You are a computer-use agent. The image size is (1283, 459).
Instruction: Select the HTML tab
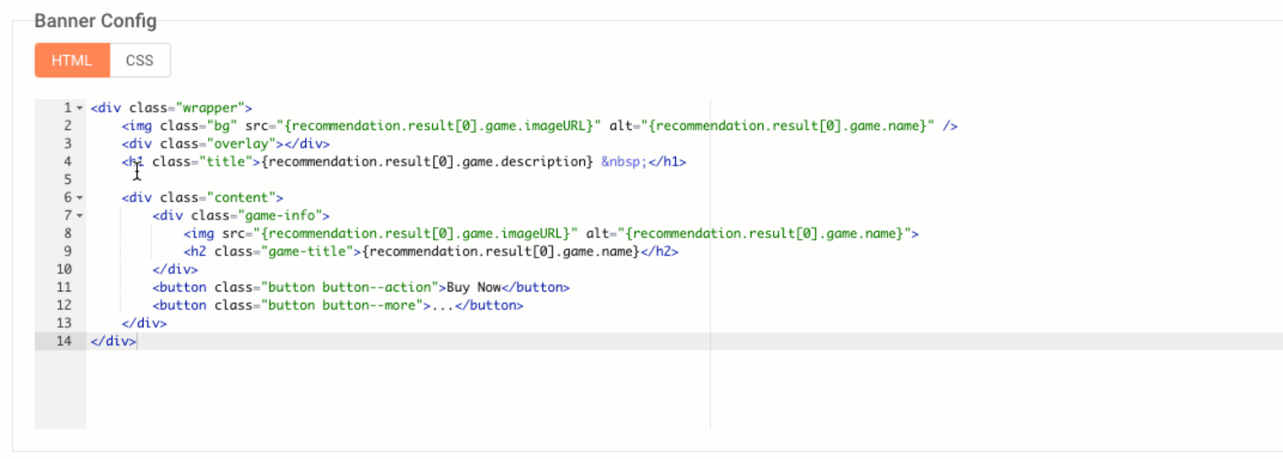point(72,61)
